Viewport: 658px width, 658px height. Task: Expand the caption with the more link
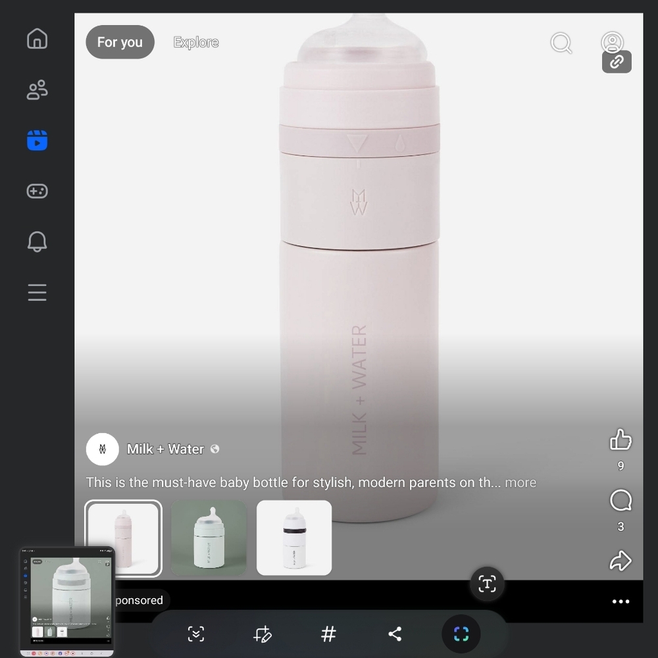[x=520, y=482]
